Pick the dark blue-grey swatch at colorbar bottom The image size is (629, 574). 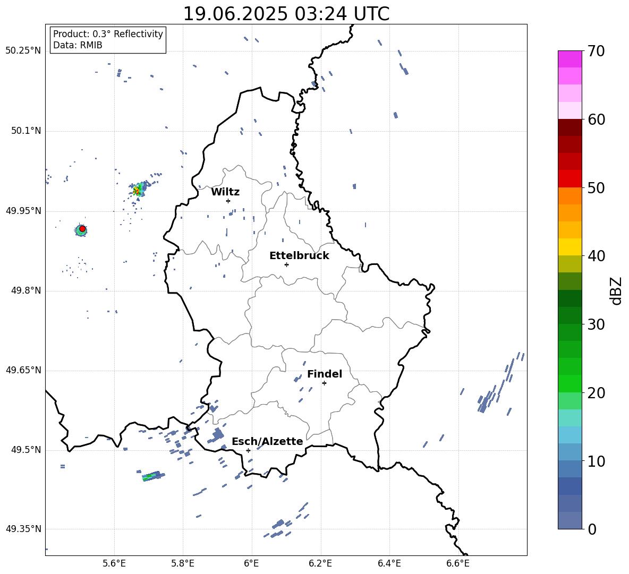coord(569,520)
